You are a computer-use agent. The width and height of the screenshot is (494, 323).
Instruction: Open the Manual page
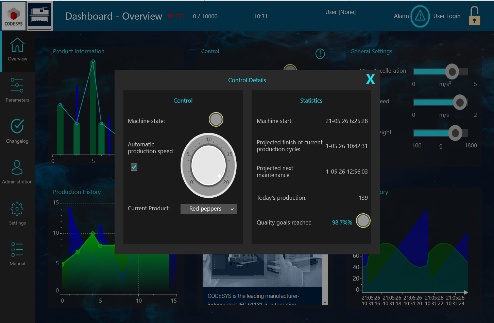[17, 254]
